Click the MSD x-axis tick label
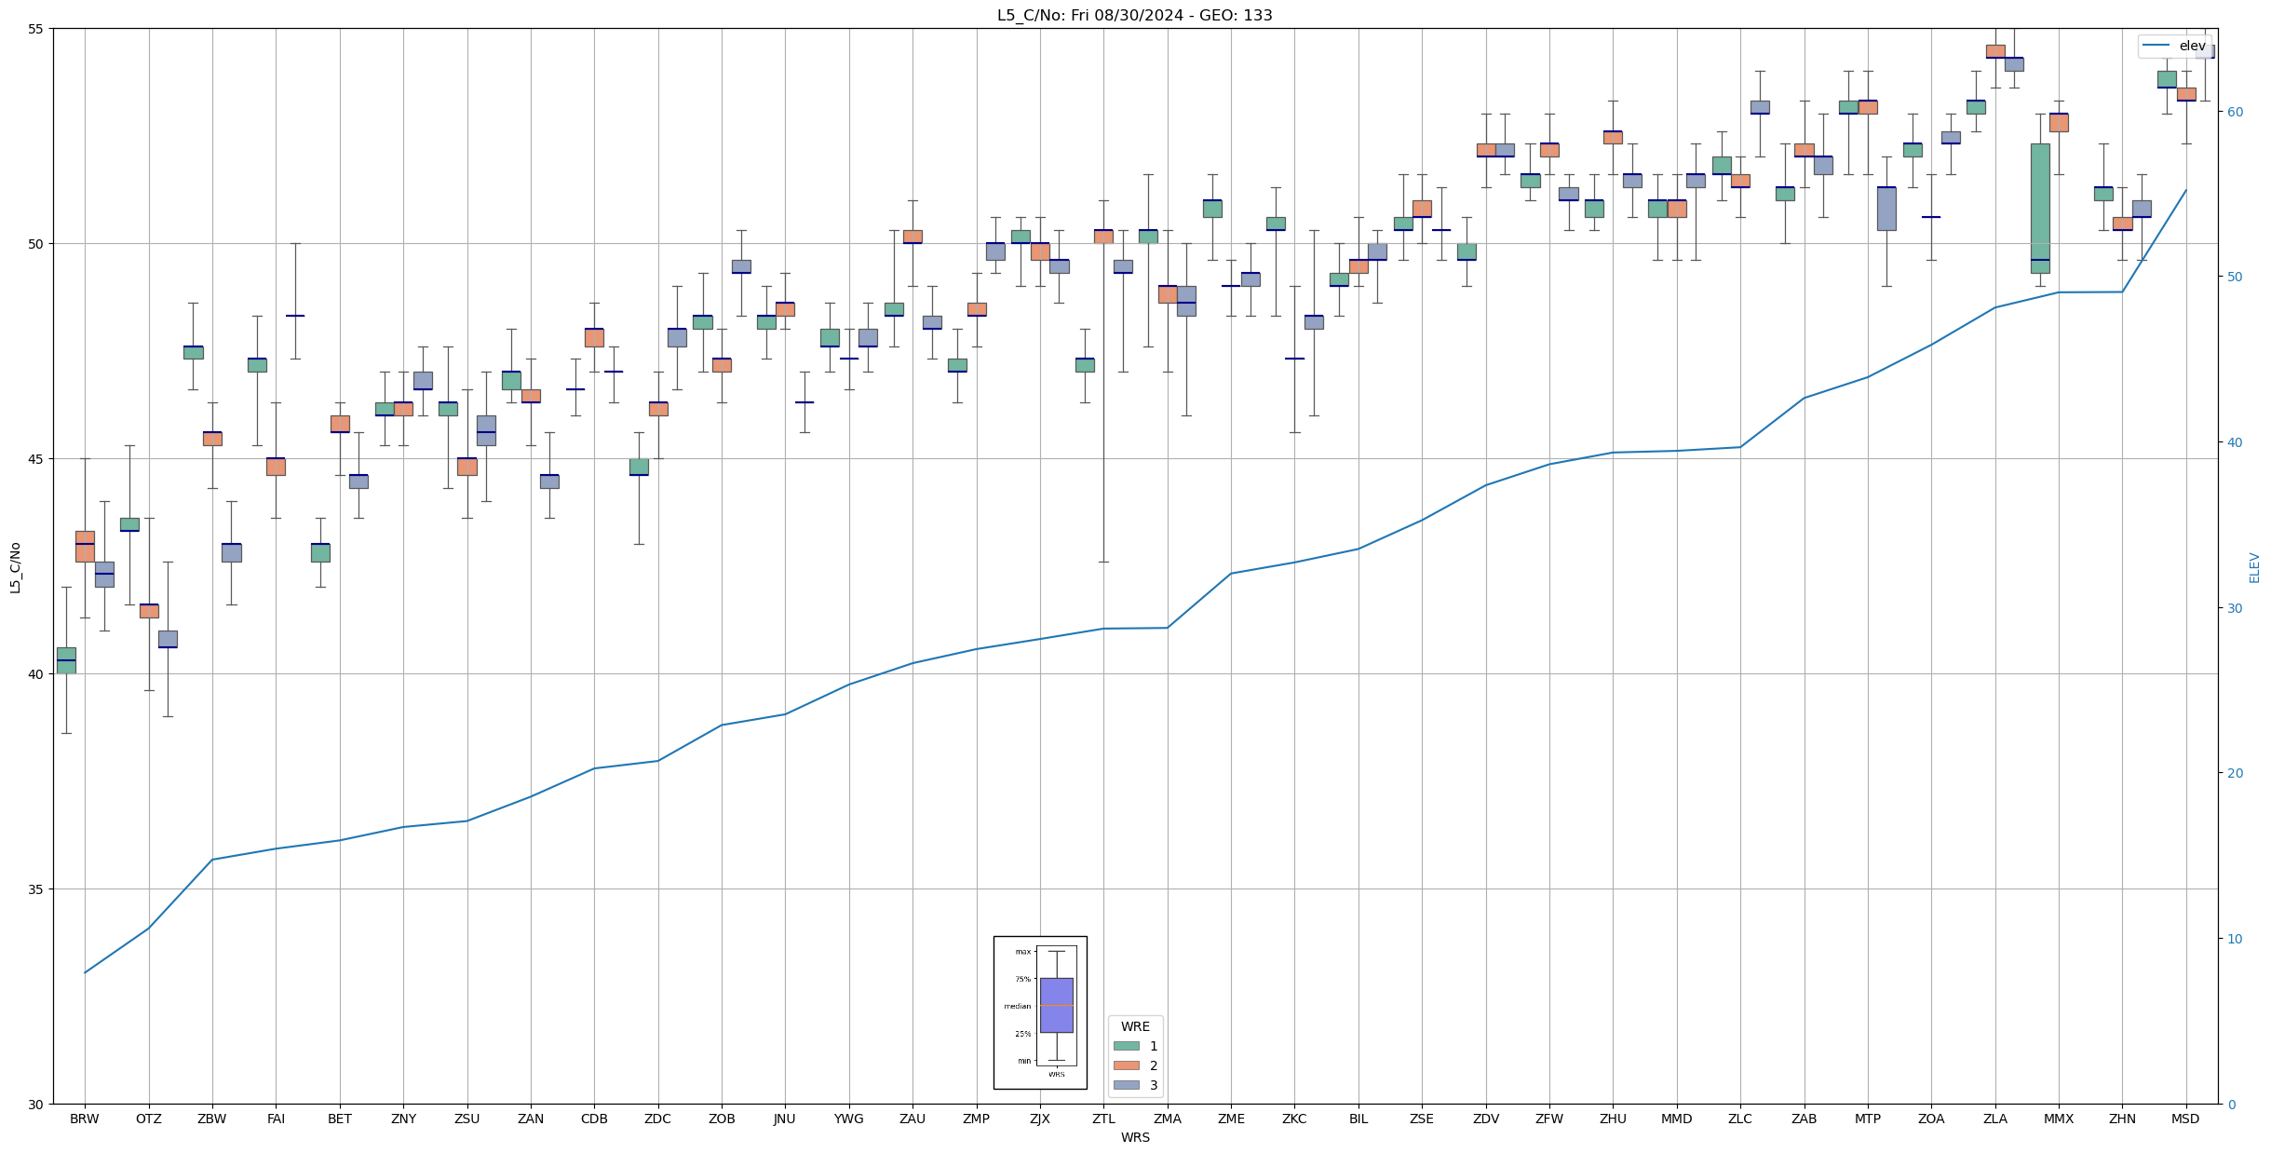The image size is (2271, 1153). [x=2185, y=1119]
